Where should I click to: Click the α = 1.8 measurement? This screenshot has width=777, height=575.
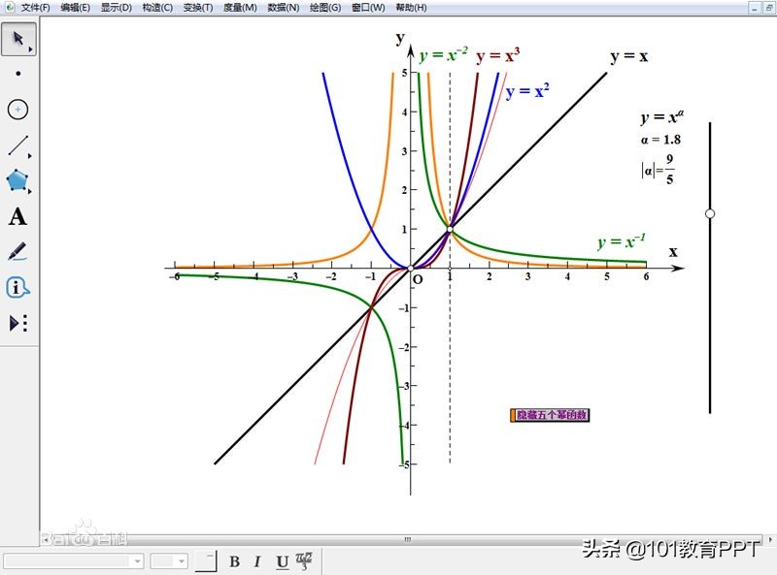660,140
